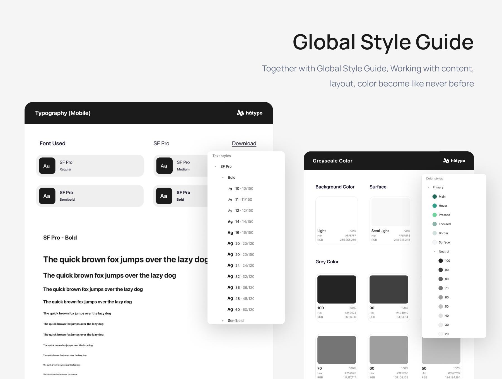Screen dimensions: 502x379
Task: Open the Download link for SF Pro
Action: 244,143
